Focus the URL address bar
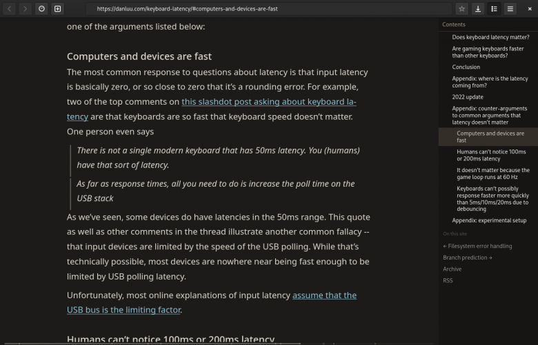Screen dimensions: 538x345 [x=269, y=9]
